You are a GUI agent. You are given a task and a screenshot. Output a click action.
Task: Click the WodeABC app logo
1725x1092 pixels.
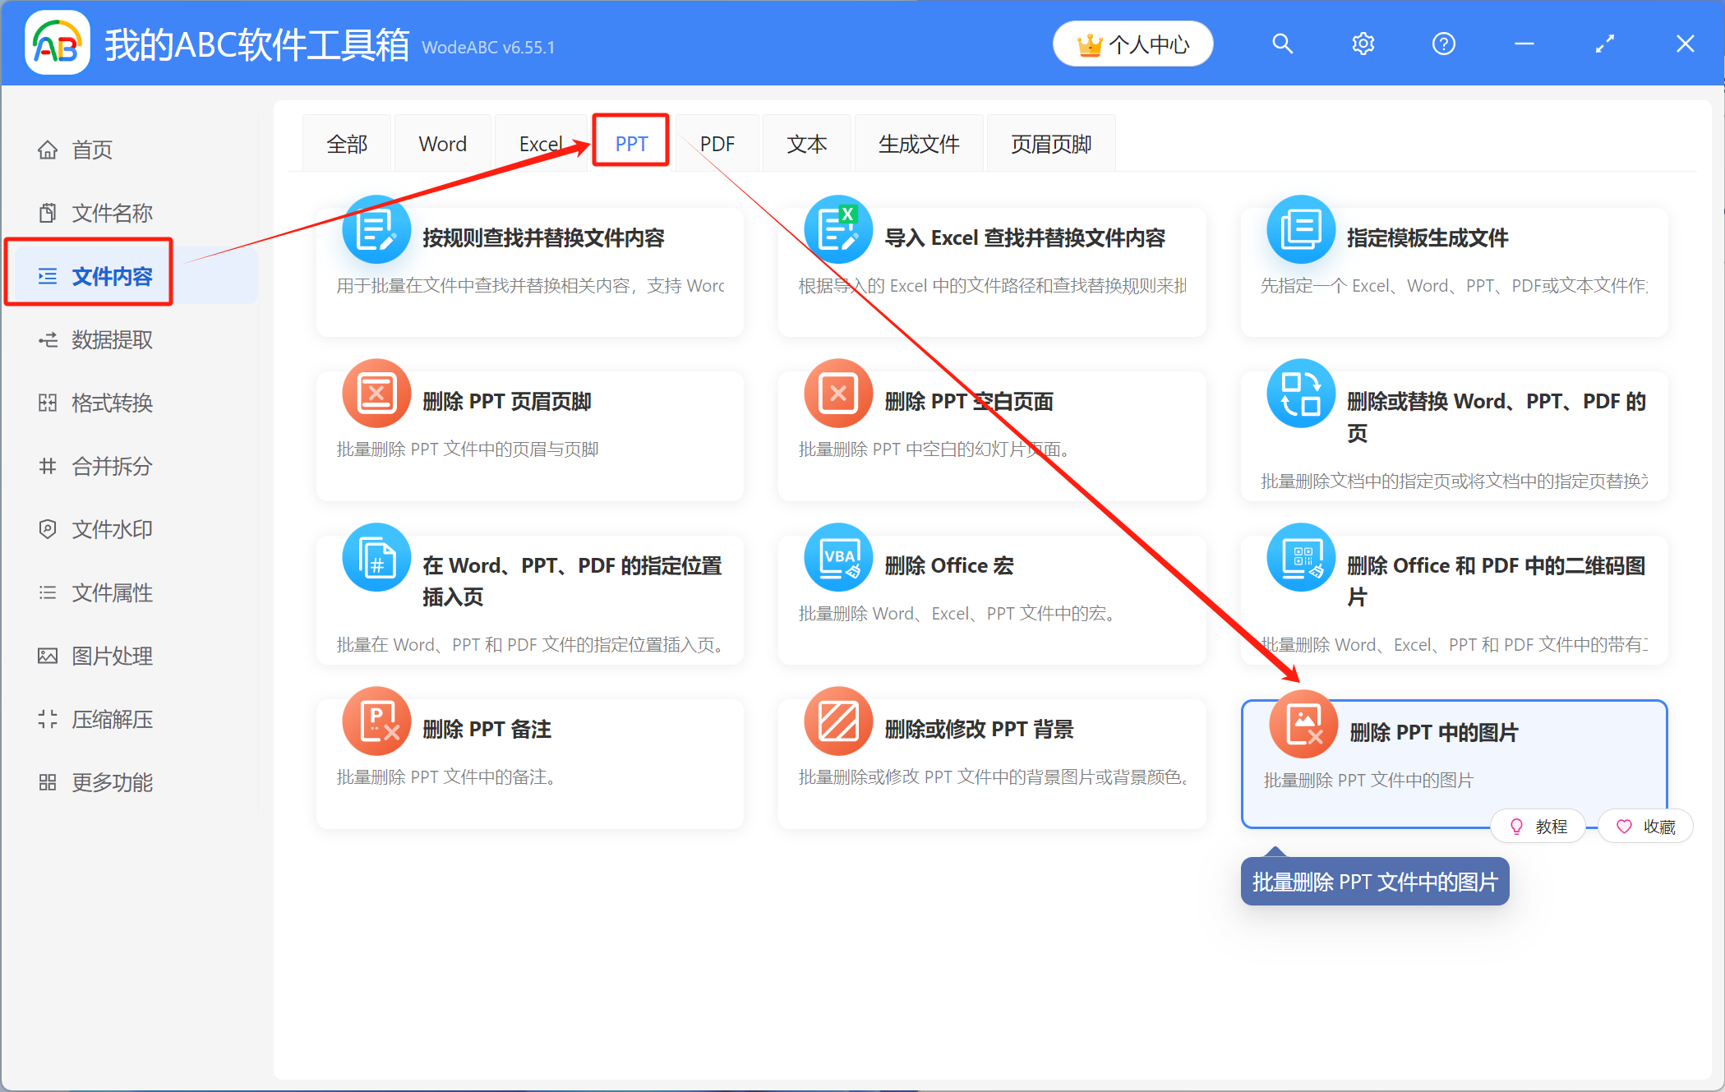pos(57,44)
